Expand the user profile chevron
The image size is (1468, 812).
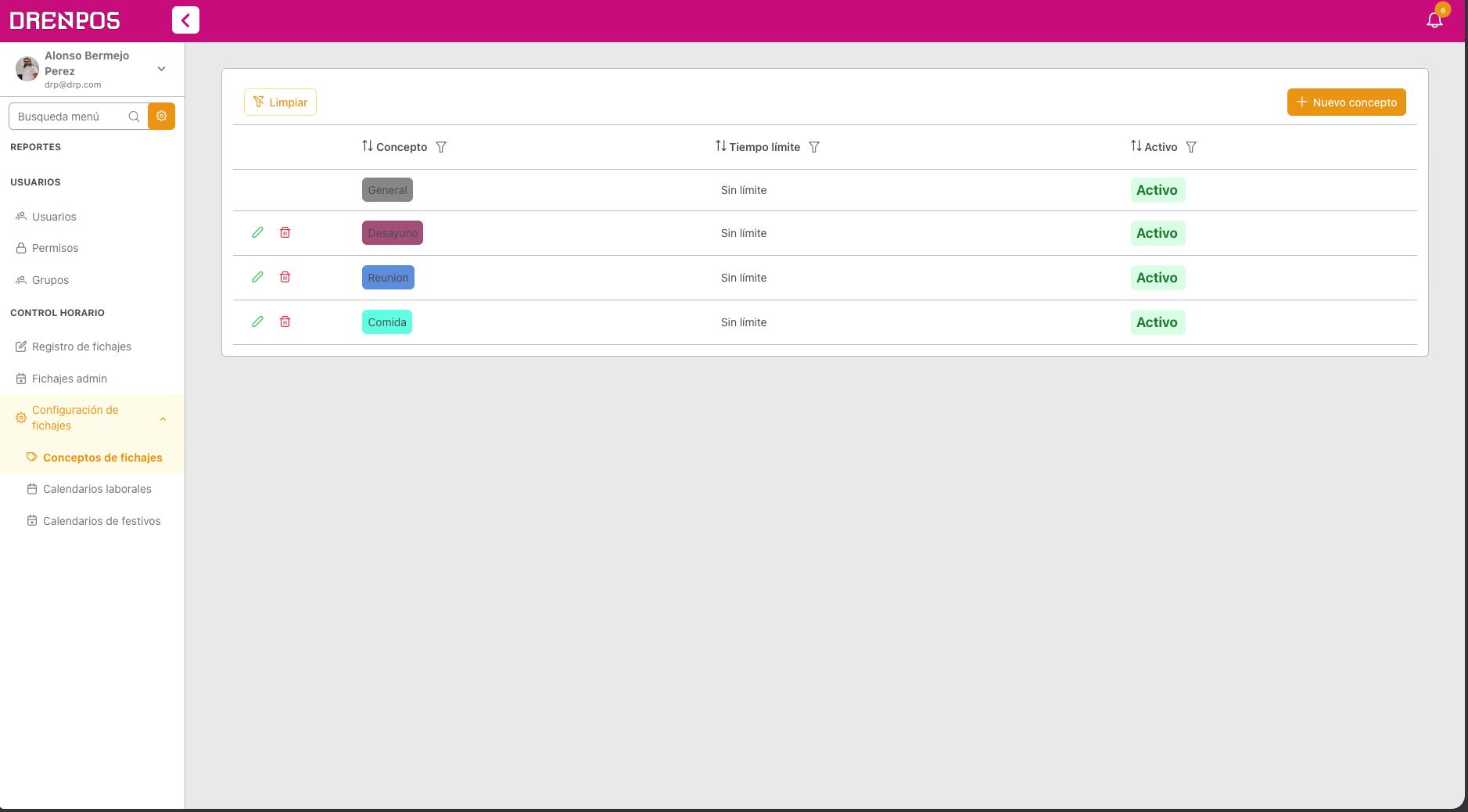pos(161,69)
